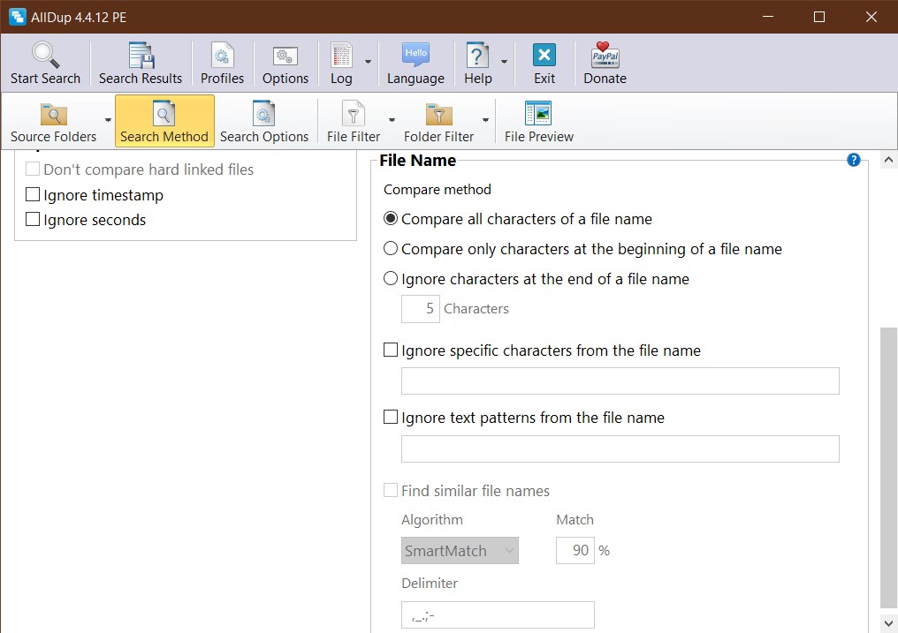Screen dimensions: 898x633
Task: Click the specific characters text field
Action: pyautogui.click(x=620, y=381)
